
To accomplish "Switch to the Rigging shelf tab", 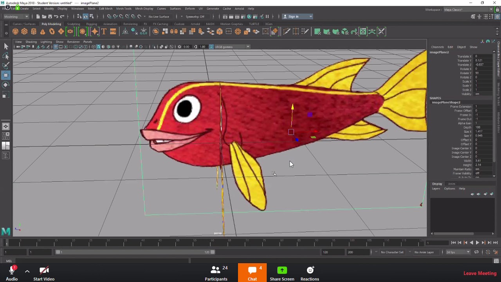I will tap(92, 24).
